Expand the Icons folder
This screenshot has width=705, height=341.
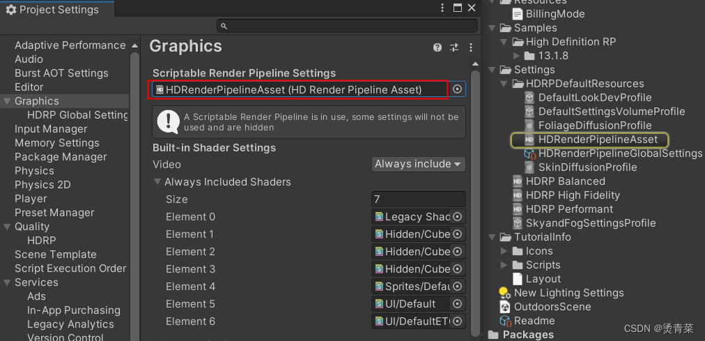[504, 251]
